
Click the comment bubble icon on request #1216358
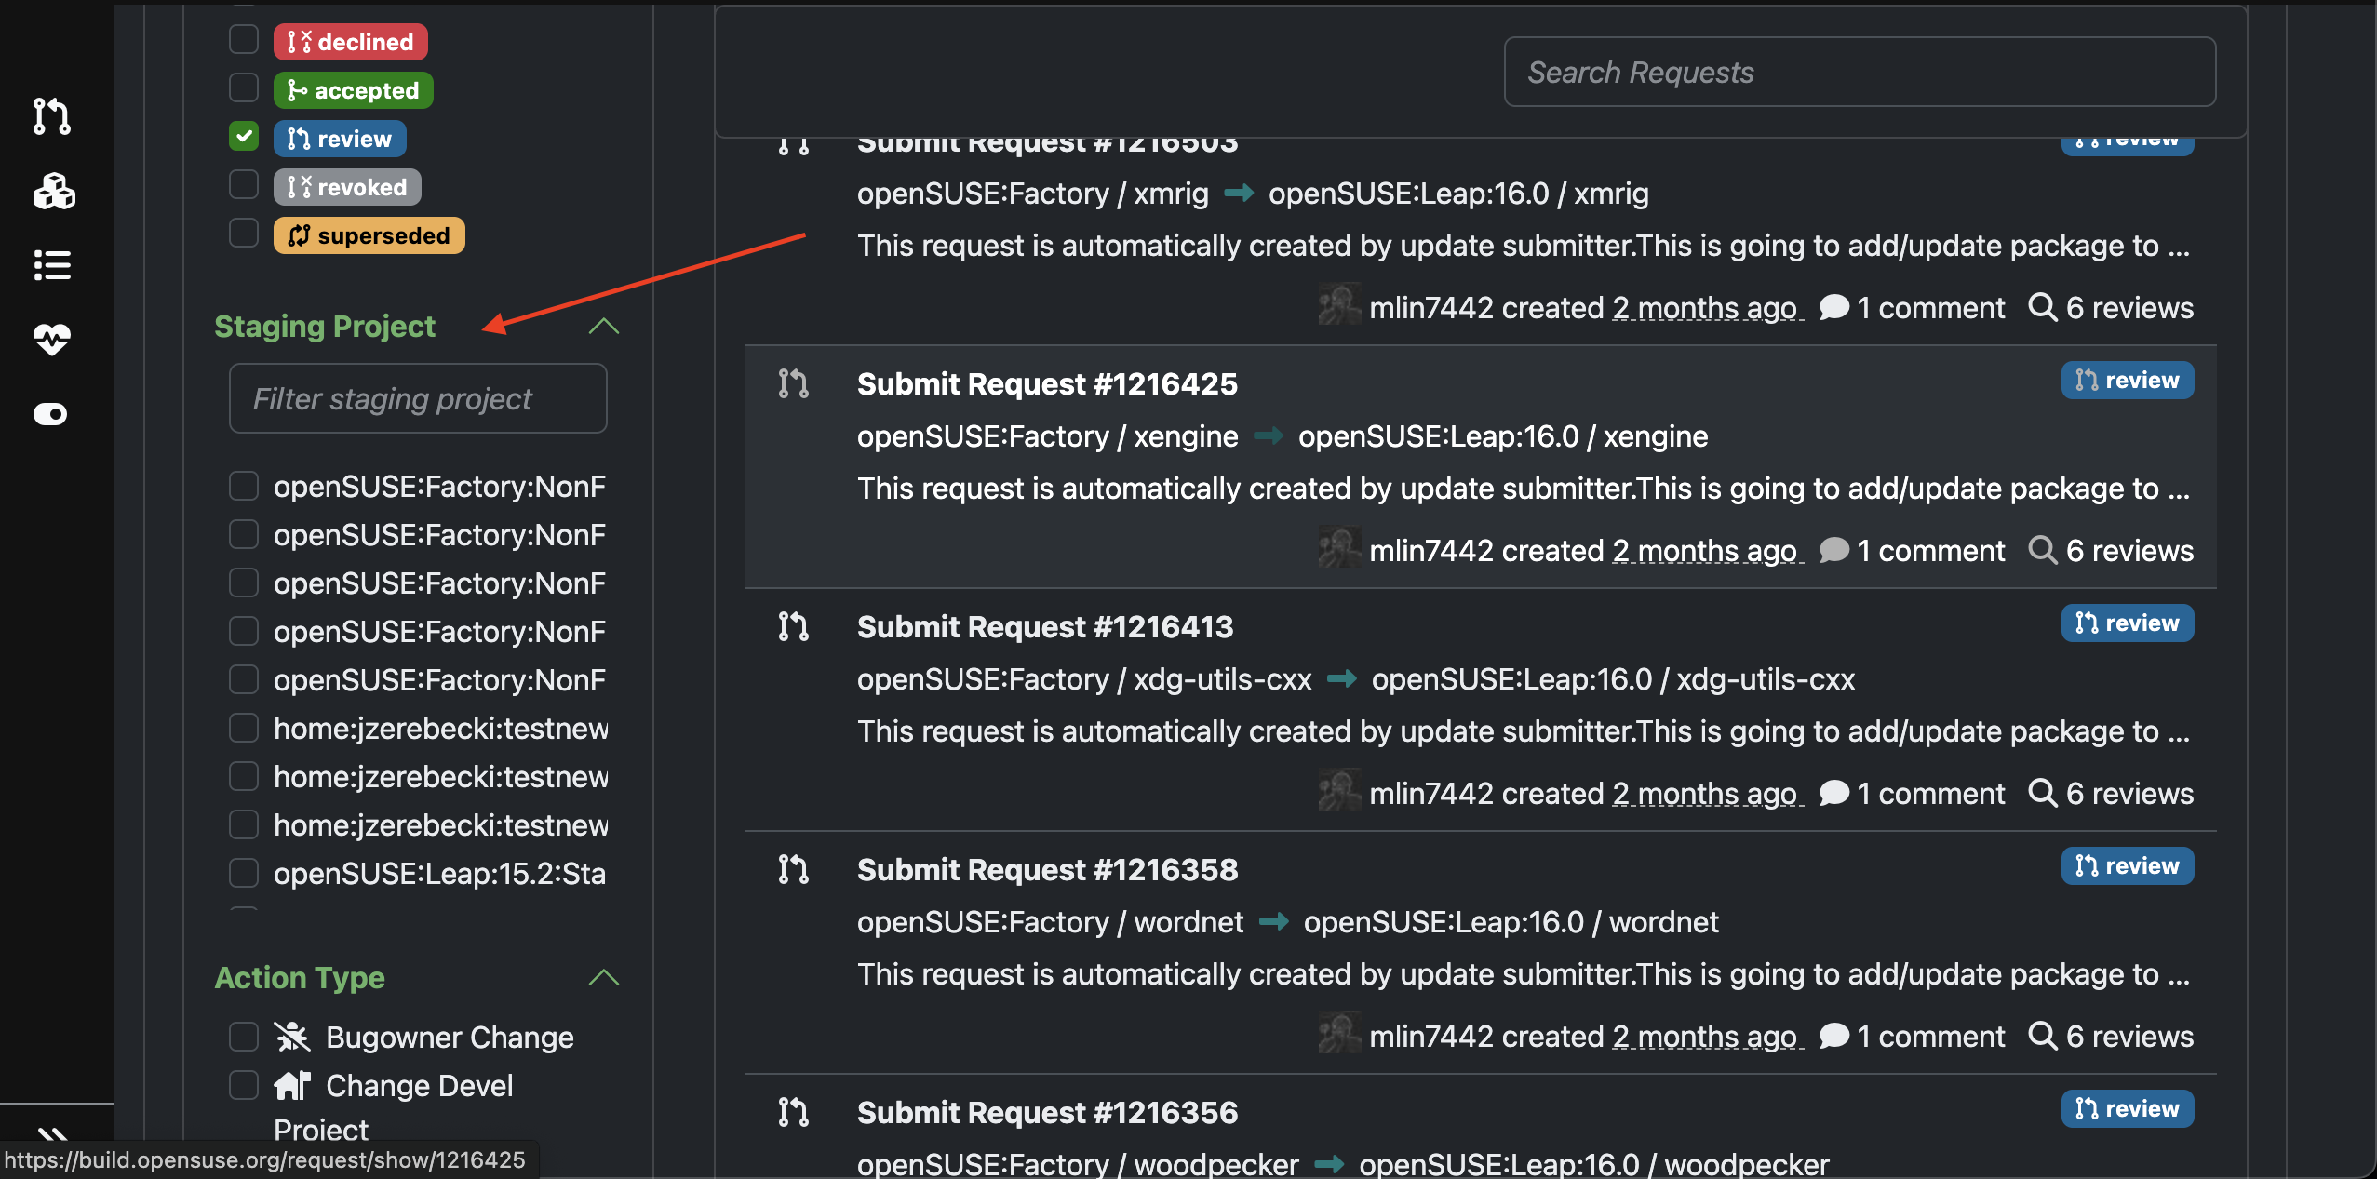[1833, 1036]
